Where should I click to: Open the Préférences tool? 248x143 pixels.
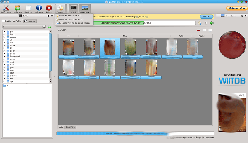[x=6, y=9]
